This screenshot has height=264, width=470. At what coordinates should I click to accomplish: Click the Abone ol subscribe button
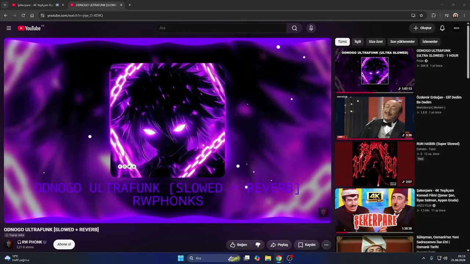click(64, 245)
